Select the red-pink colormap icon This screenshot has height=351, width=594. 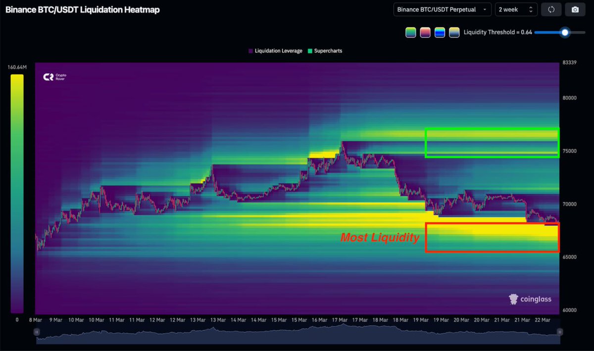[425, 32]
